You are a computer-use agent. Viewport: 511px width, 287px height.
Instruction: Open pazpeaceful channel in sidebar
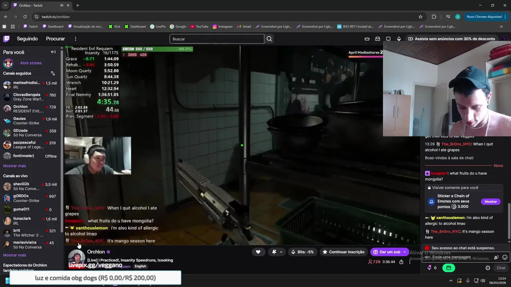coord(30,145)
